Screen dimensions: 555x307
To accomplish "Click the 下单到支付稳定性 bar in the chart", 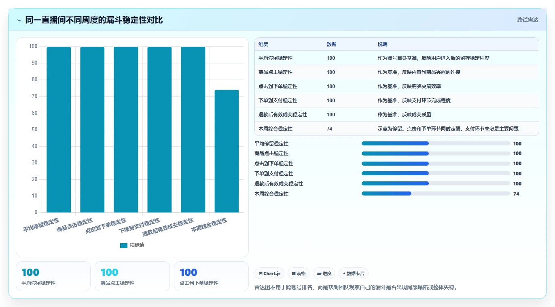I will 159,130.
